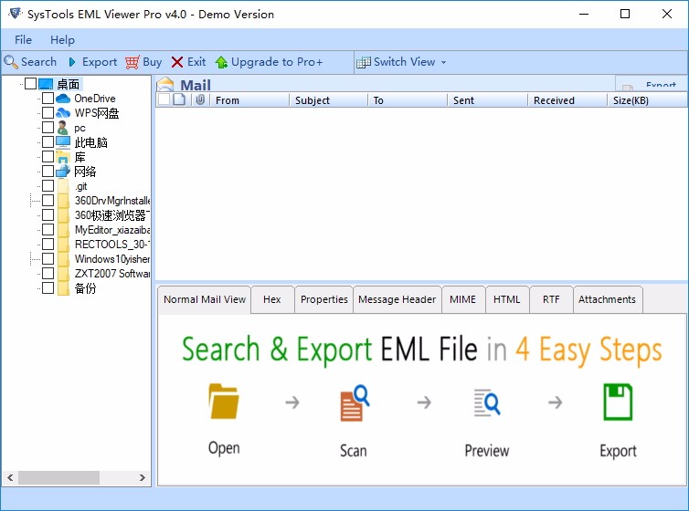The height and width of the screenshot is (511, 689).
Task: Switch to the Attachments tab
Action: click(x=608, y=299)
